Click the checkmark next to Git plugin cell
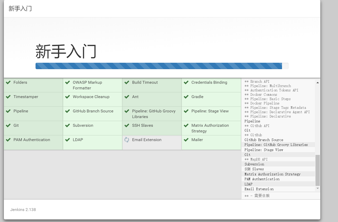Viewport: 338px width, 222px height. (8, 125)
